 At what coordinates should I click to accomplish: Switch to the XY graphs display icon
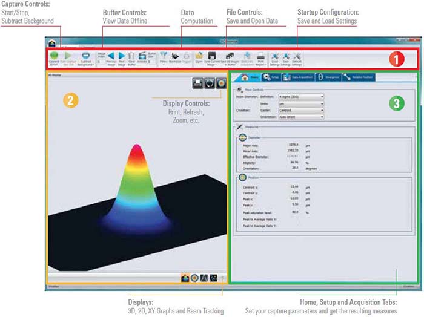coord(204,278)
